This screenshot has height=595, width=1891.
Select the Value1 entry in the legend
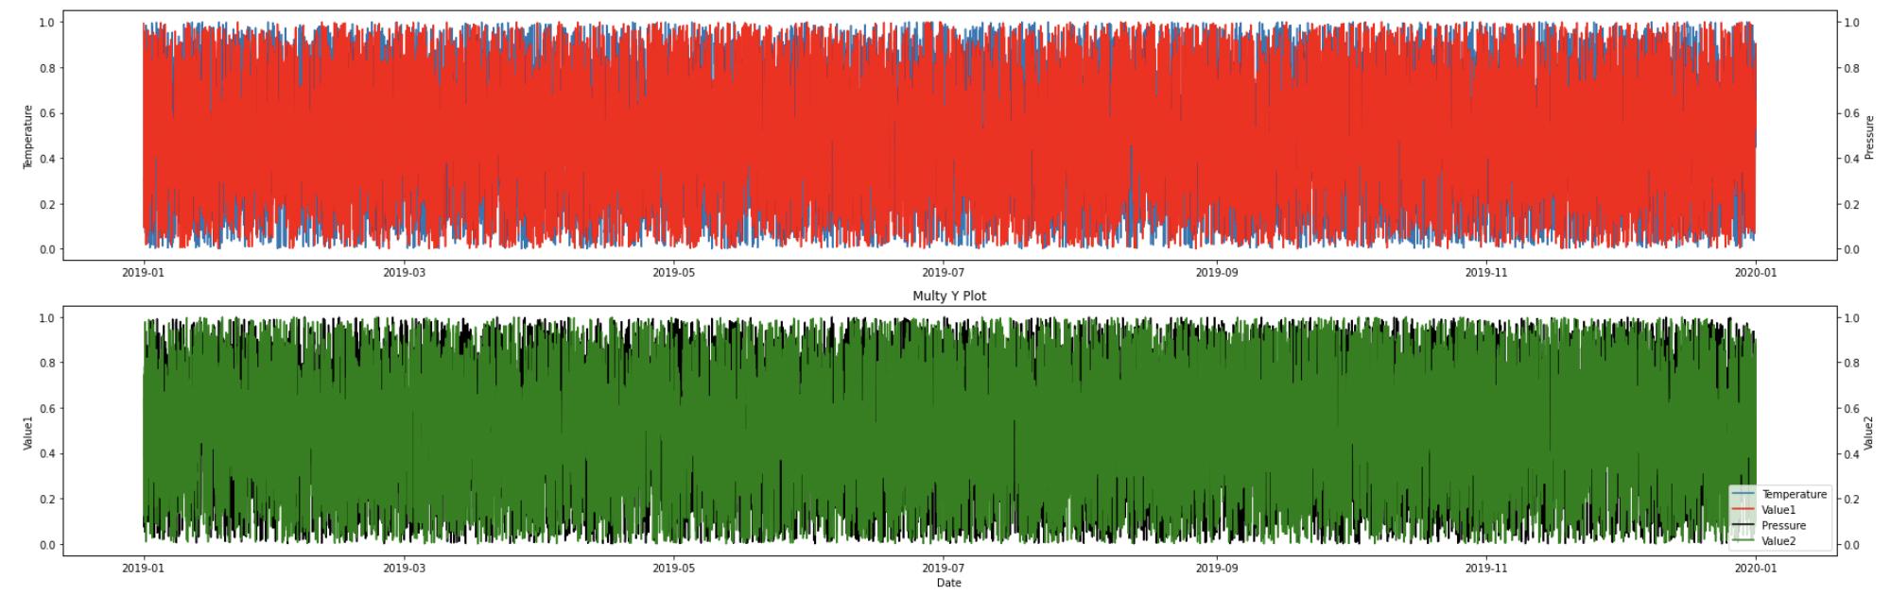(1778, 510)
